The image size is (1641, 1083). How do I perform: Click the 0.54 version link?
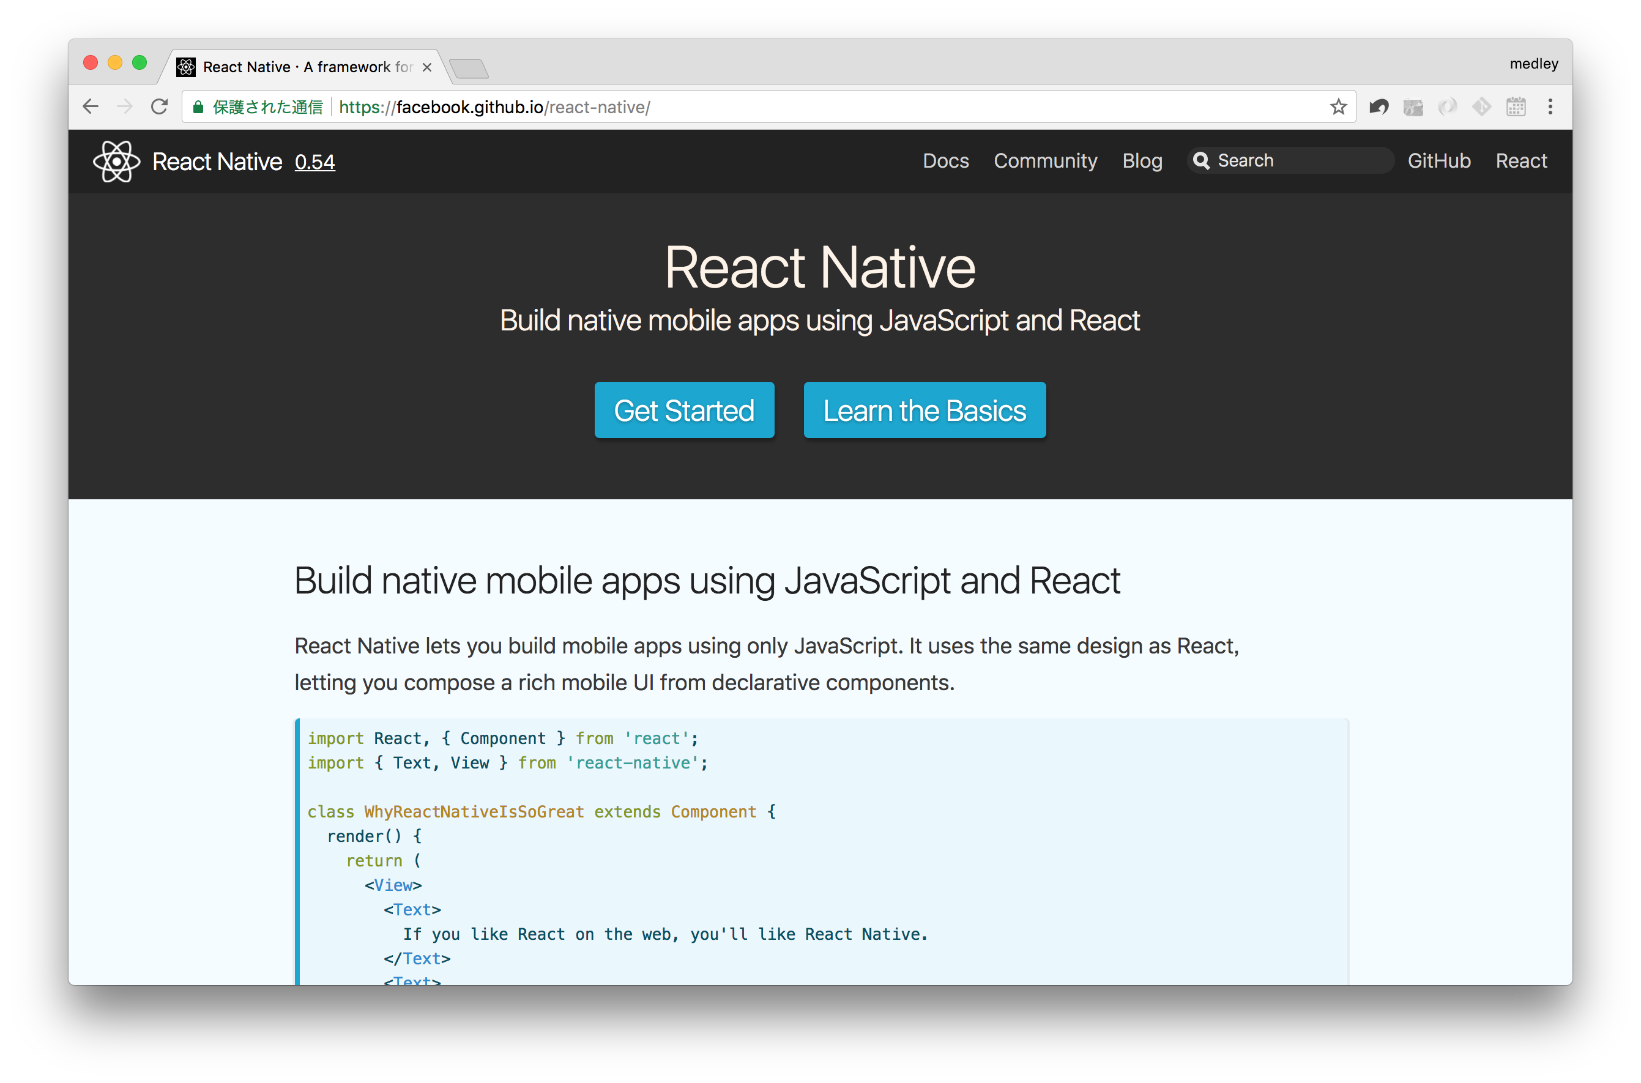point(315,162)
